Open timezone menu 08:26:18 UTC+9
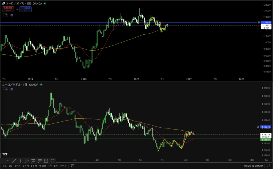This screenshot has height=169, width=273. point(253,166)
